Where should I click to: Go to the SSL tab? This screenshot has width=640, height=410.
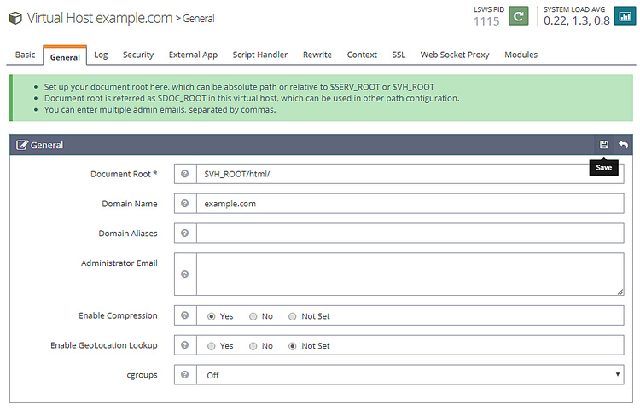[x=399, y=55]
